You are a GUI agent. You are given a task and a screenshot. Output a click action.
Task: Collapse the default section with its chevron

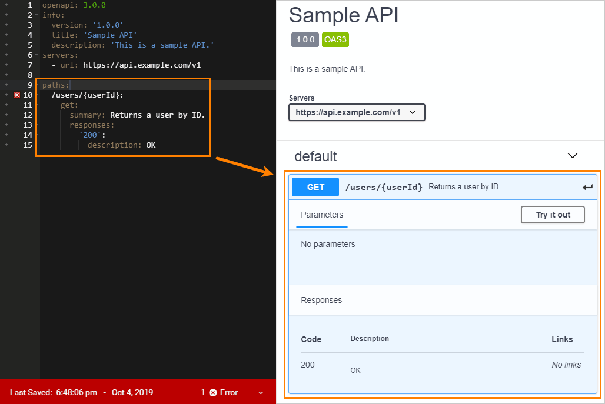572,155
